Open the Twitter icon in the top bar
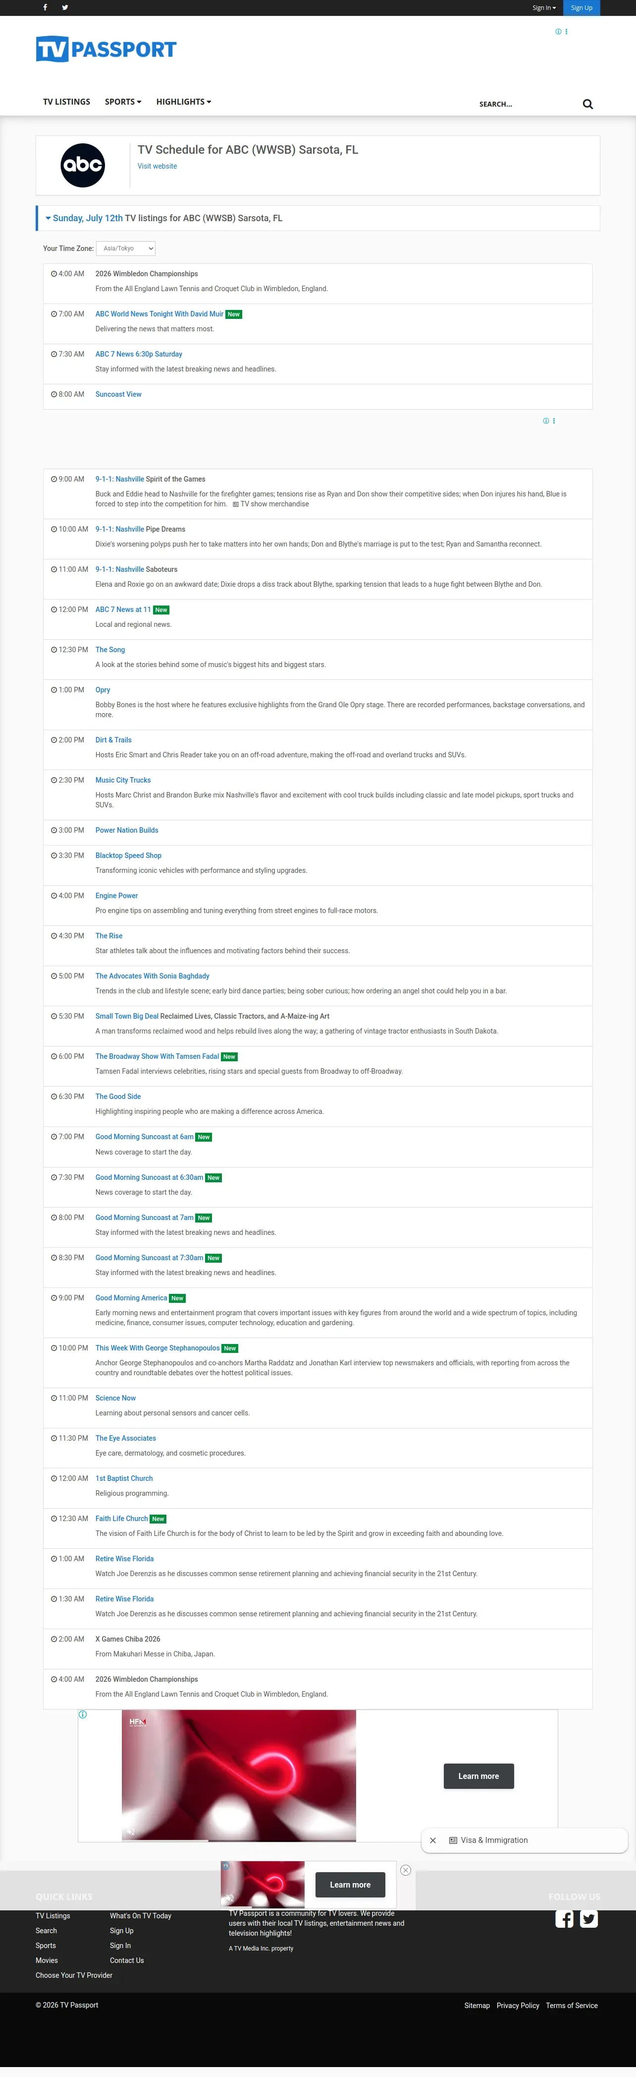The image size is (636, 2077). pyautogui.click(x=65, y=7)
